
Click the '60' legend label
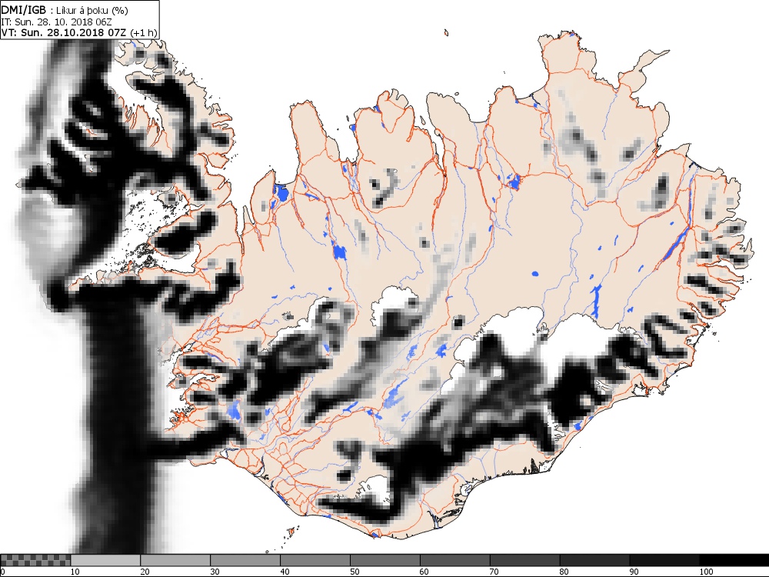coord(424,572)
